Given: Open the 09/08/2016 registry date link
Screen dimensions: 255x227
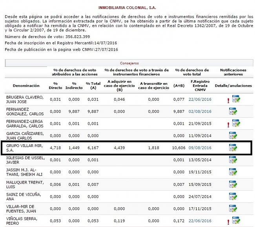Looking at the screenshot, I should pos(200,148).
